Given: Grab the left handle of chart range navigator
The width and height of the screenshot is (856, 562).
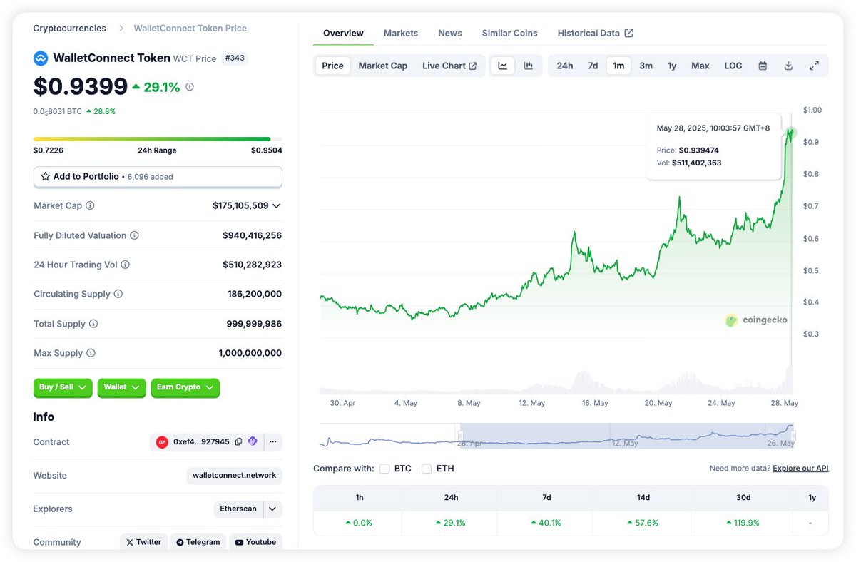Looking at the screenshot, I should (x=461, y=435).
